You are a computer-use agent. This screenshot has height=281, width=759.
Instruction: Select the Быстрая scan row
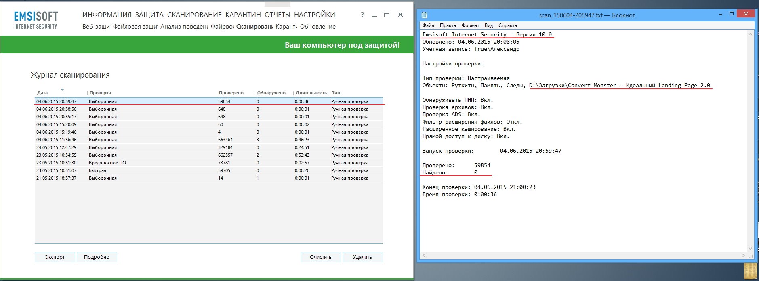coord(209,170)
